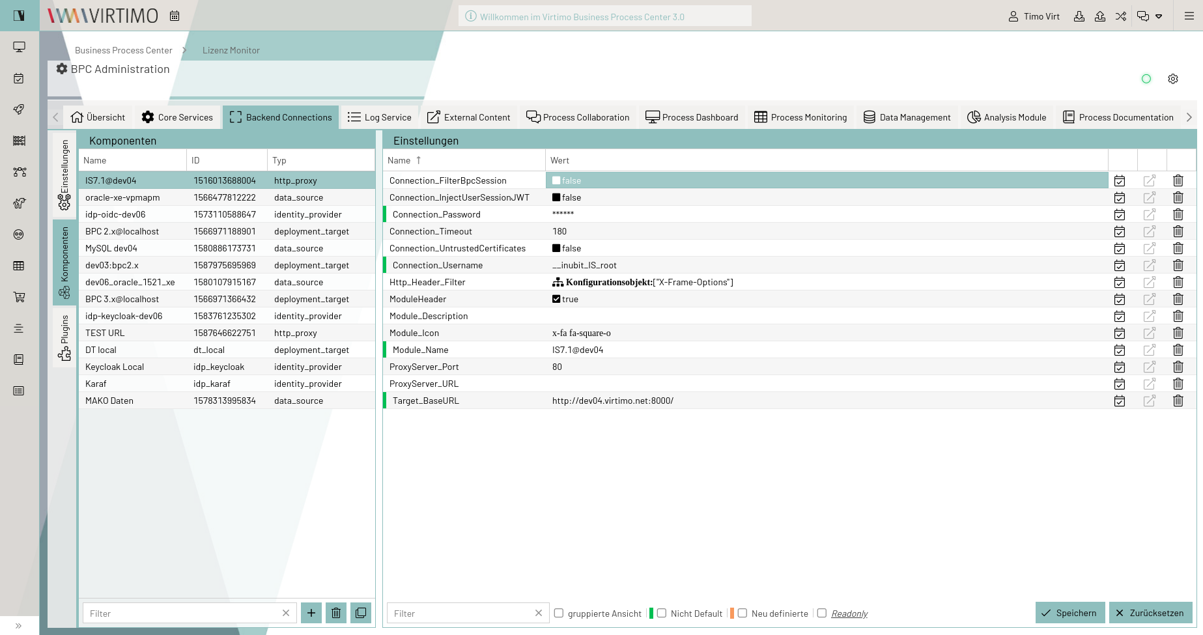Delete the Connection_Password setting
This screenshot has width=1203, height=635.
(1178, 214)
